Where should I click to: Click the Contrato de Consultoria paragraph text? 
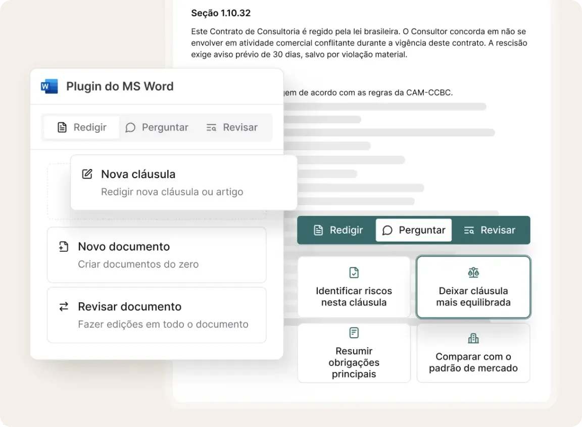tap(359, 43)
